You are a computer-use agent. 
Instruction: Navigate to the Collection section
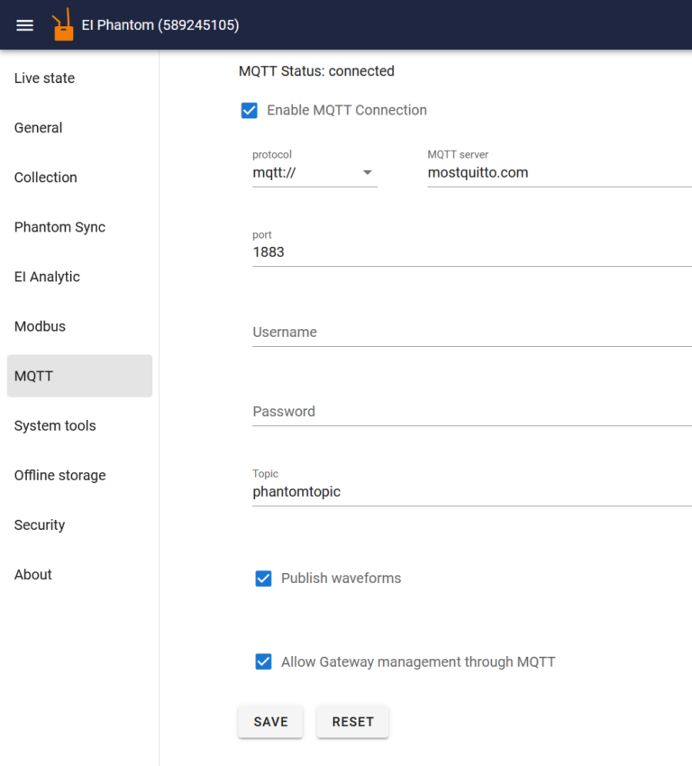click(x=45, y=178)
